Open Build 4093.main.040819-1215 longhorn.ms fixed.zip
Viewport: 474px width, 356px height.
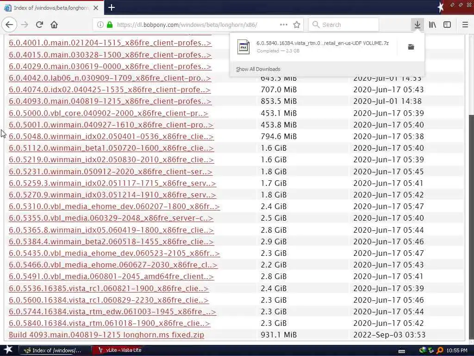point(106,335)
